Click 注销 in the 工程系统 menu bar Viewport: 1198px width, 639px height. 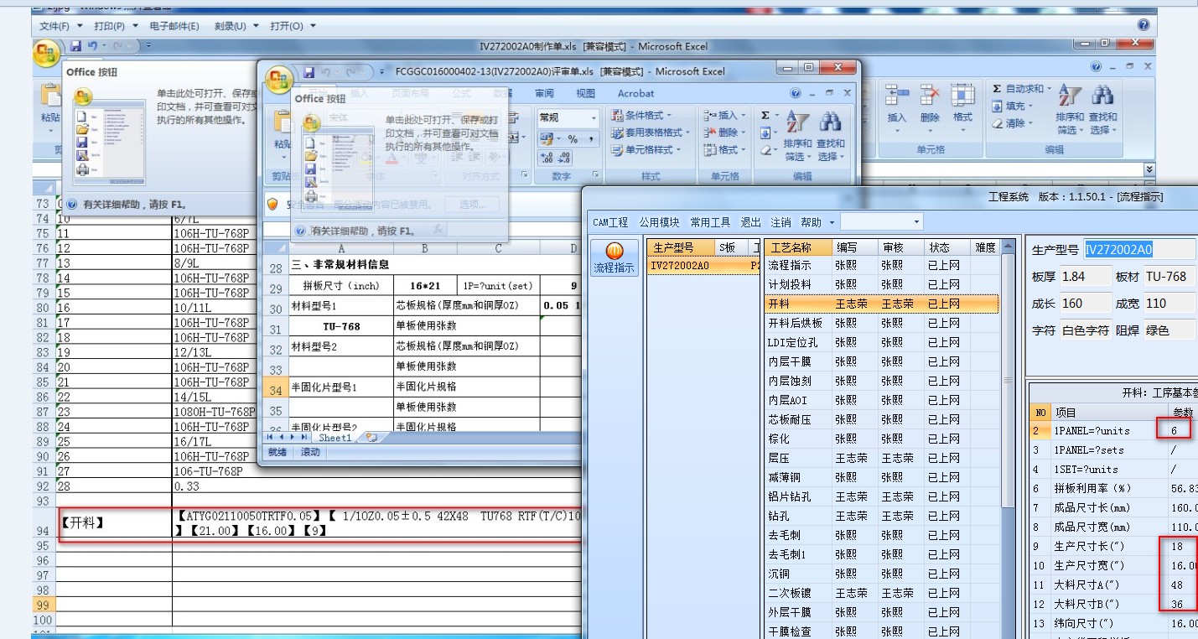(x=781, y=222)
